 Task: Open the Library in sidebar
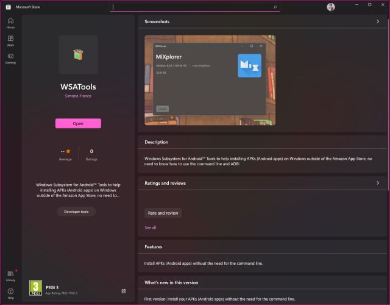click(x=10, y=276)
